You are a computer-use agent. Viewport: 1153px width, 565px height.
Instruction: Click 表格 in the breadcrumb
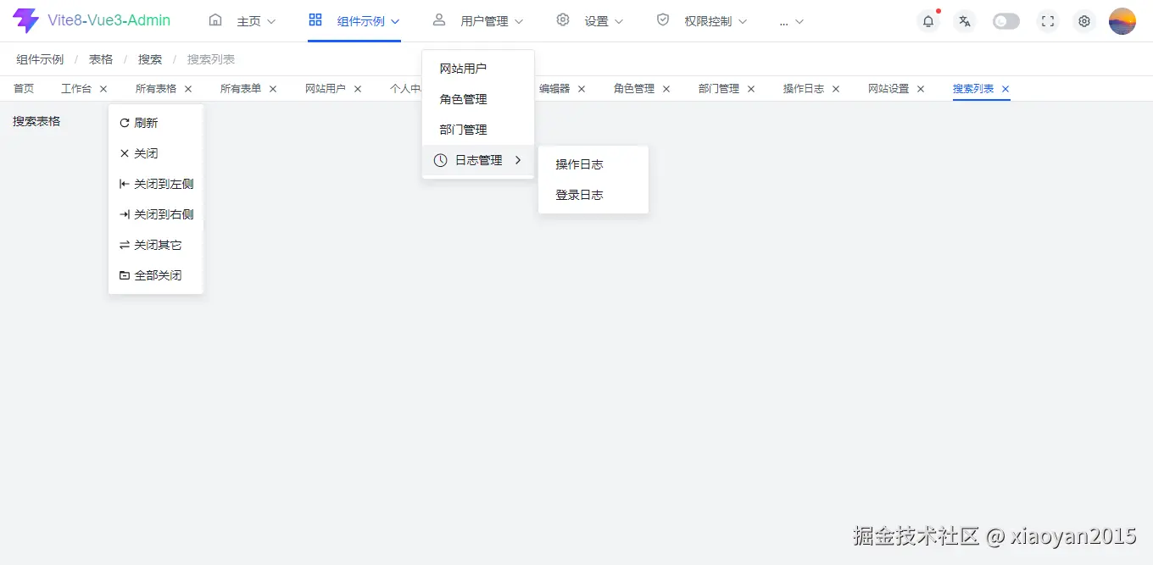(101, 59)
